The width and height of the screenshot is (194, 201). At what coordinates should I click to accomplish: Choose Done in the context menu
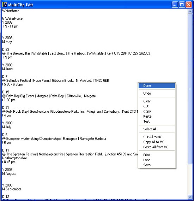click(157, 86)
